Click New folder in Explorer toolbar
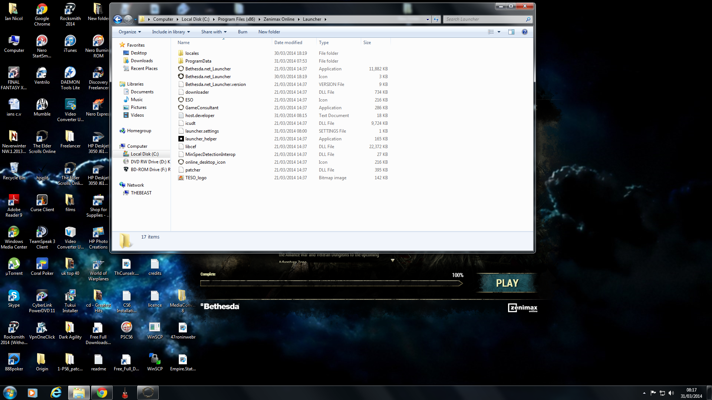Viewport: 712px width, 400px height. (x=269, y=32)
